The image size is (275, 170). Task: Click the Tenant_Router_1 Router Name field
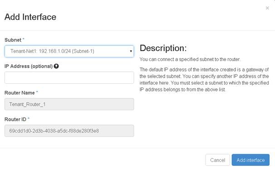[69, 104]
